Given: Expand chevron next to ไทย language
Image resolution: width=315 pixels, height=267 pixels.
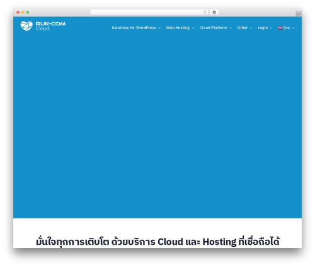Looking at the screenshot, I should 293,28.
